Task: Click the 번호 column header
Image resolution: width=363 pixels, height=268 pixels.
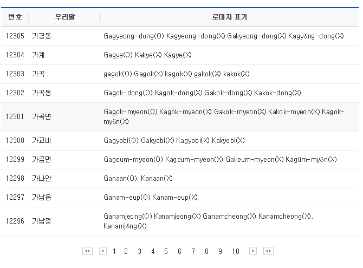Action: point(15,17)
